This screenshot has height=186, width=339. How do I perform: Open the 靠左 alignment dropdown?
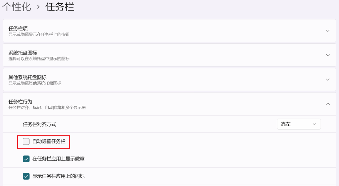pos(299,124)
